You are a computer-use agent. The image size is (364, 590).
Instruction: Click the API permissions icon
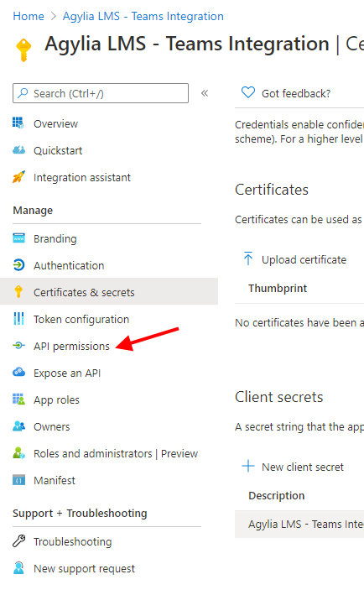pos(18,346)
